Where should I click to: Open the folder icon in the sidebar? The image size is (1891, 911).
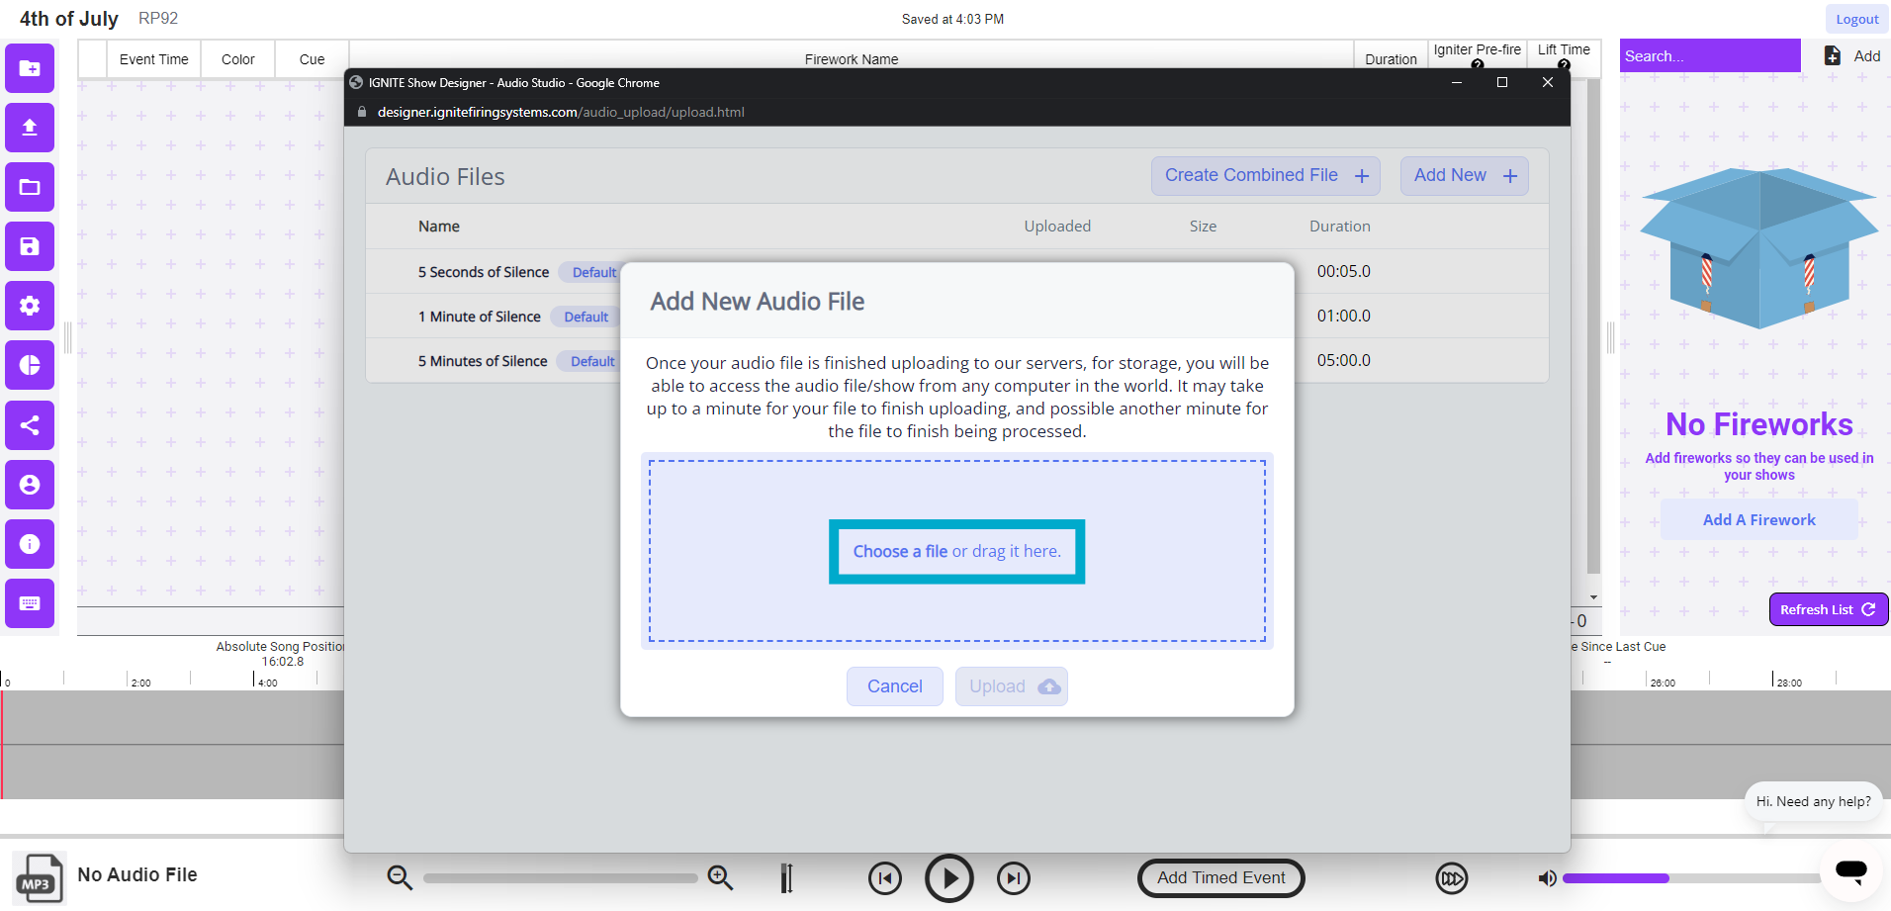coord(29,187)
